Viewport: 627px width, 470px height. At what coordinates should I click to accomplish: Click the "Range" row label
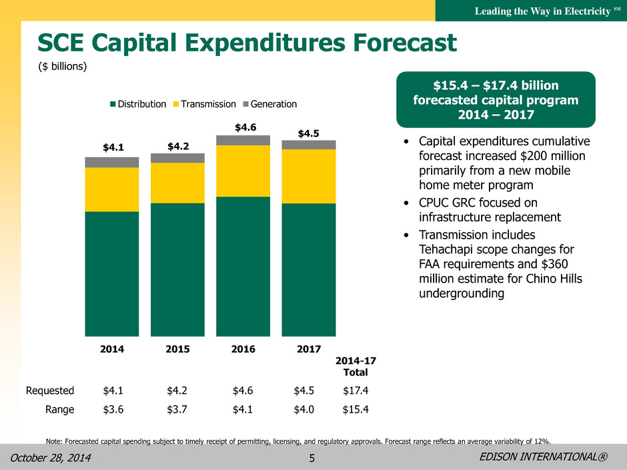pos(59,409)
